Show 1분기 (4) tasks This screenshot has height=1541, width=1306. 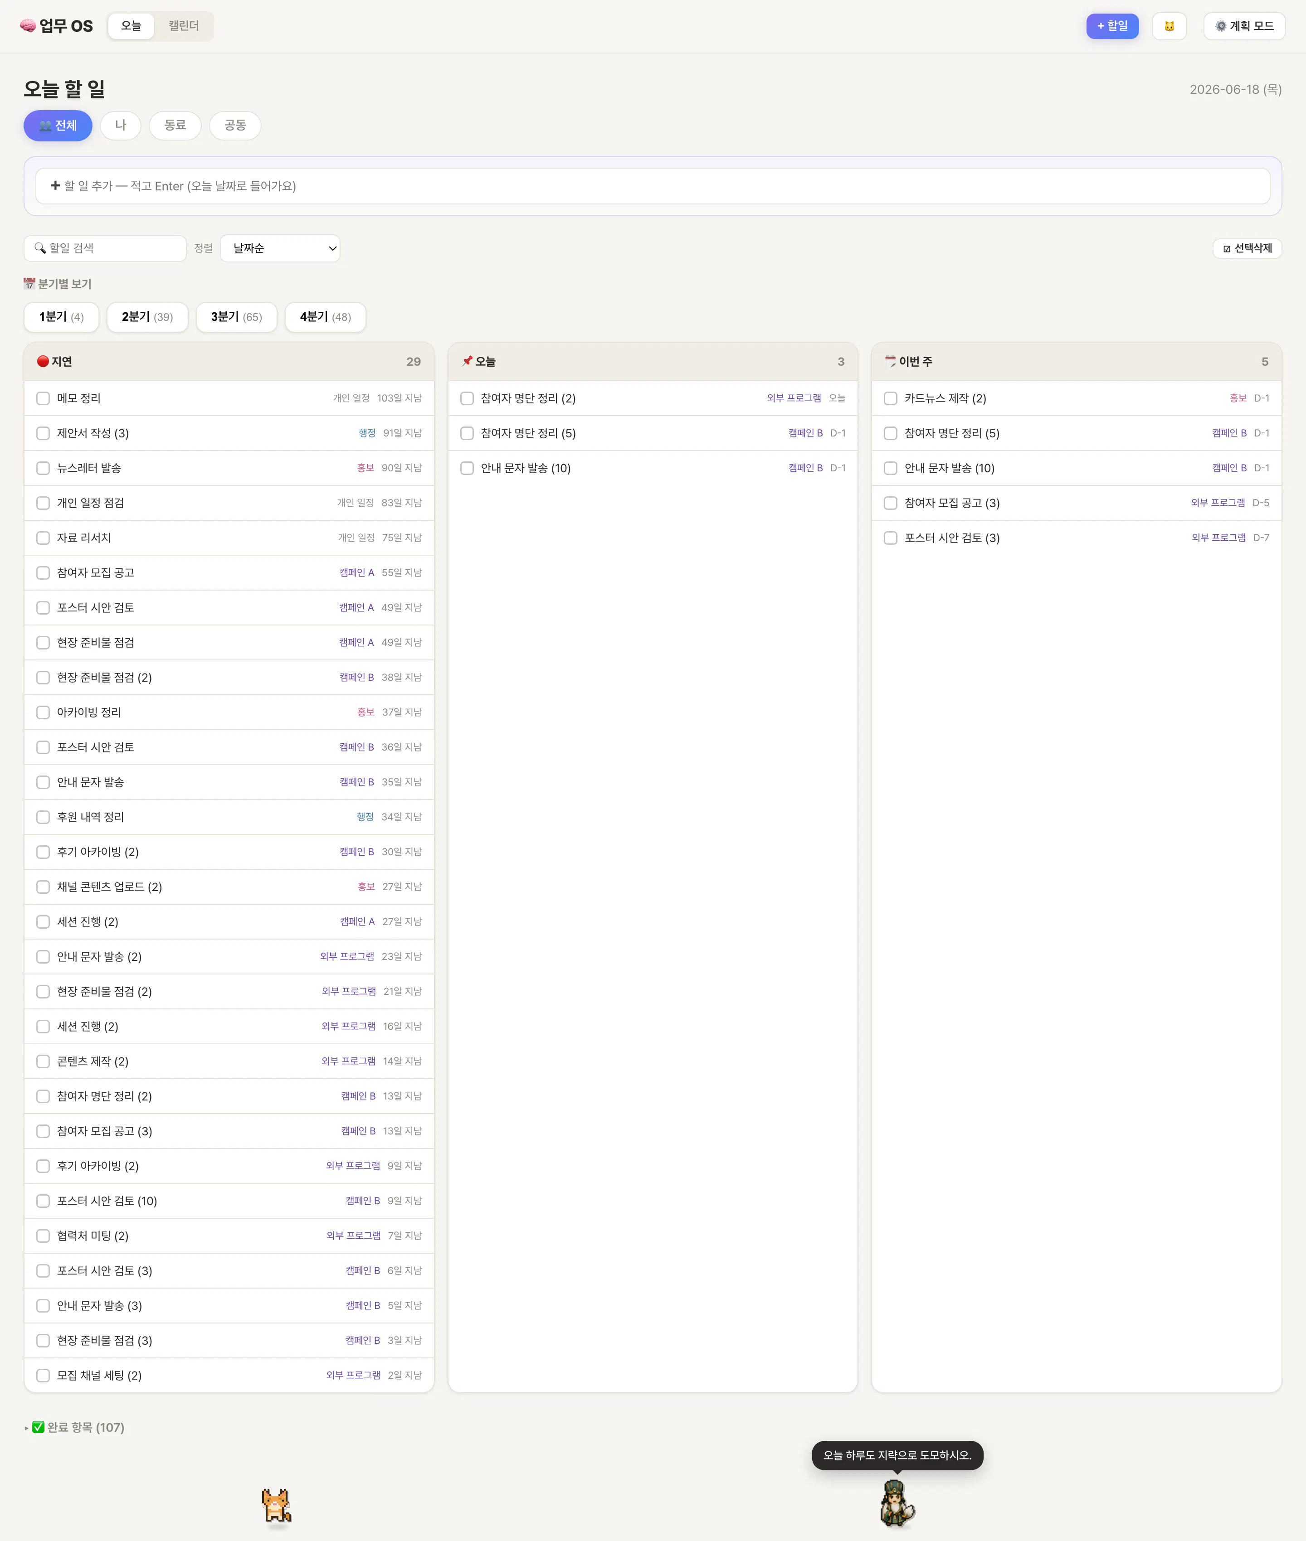62,317
